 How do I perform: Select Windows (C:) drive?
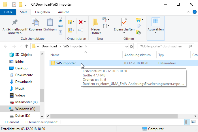[20, 109]
